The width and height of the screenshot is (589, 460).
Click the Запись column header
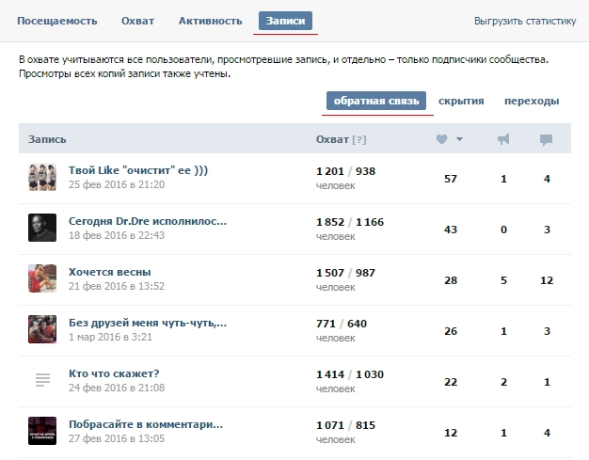pyautogui.click(x=47, y=139)
